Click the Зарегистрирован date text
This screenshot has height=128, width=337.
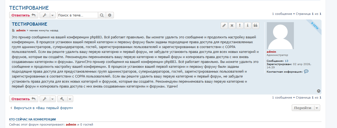point(289,66)
